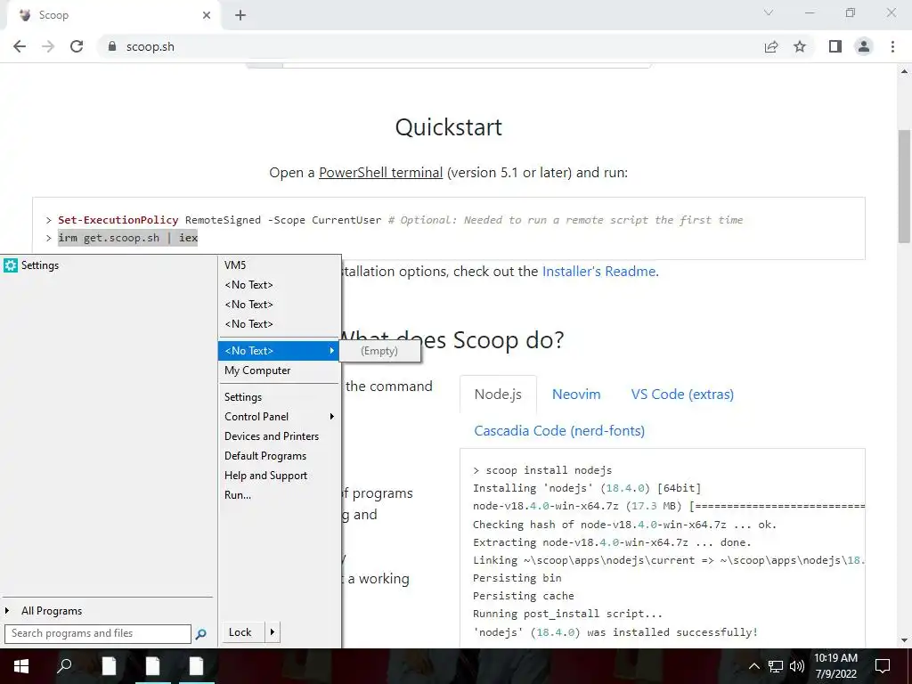Viewport: 912px width, 684px height.
Task: Open the notification center
Action: [x=883, y=666]
